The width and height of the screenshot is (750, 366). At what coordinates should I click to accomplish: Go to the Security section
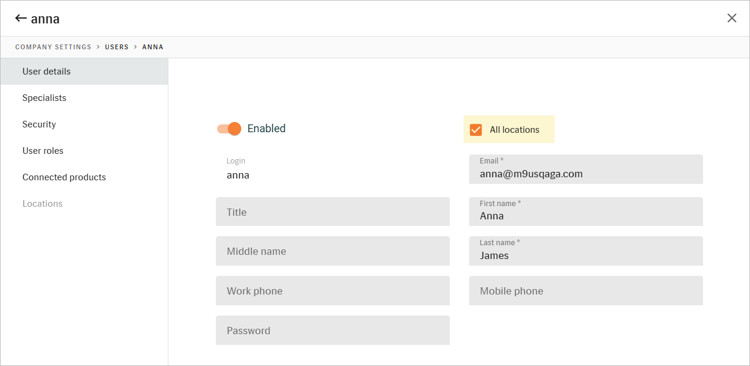click(x=84, y=124)
